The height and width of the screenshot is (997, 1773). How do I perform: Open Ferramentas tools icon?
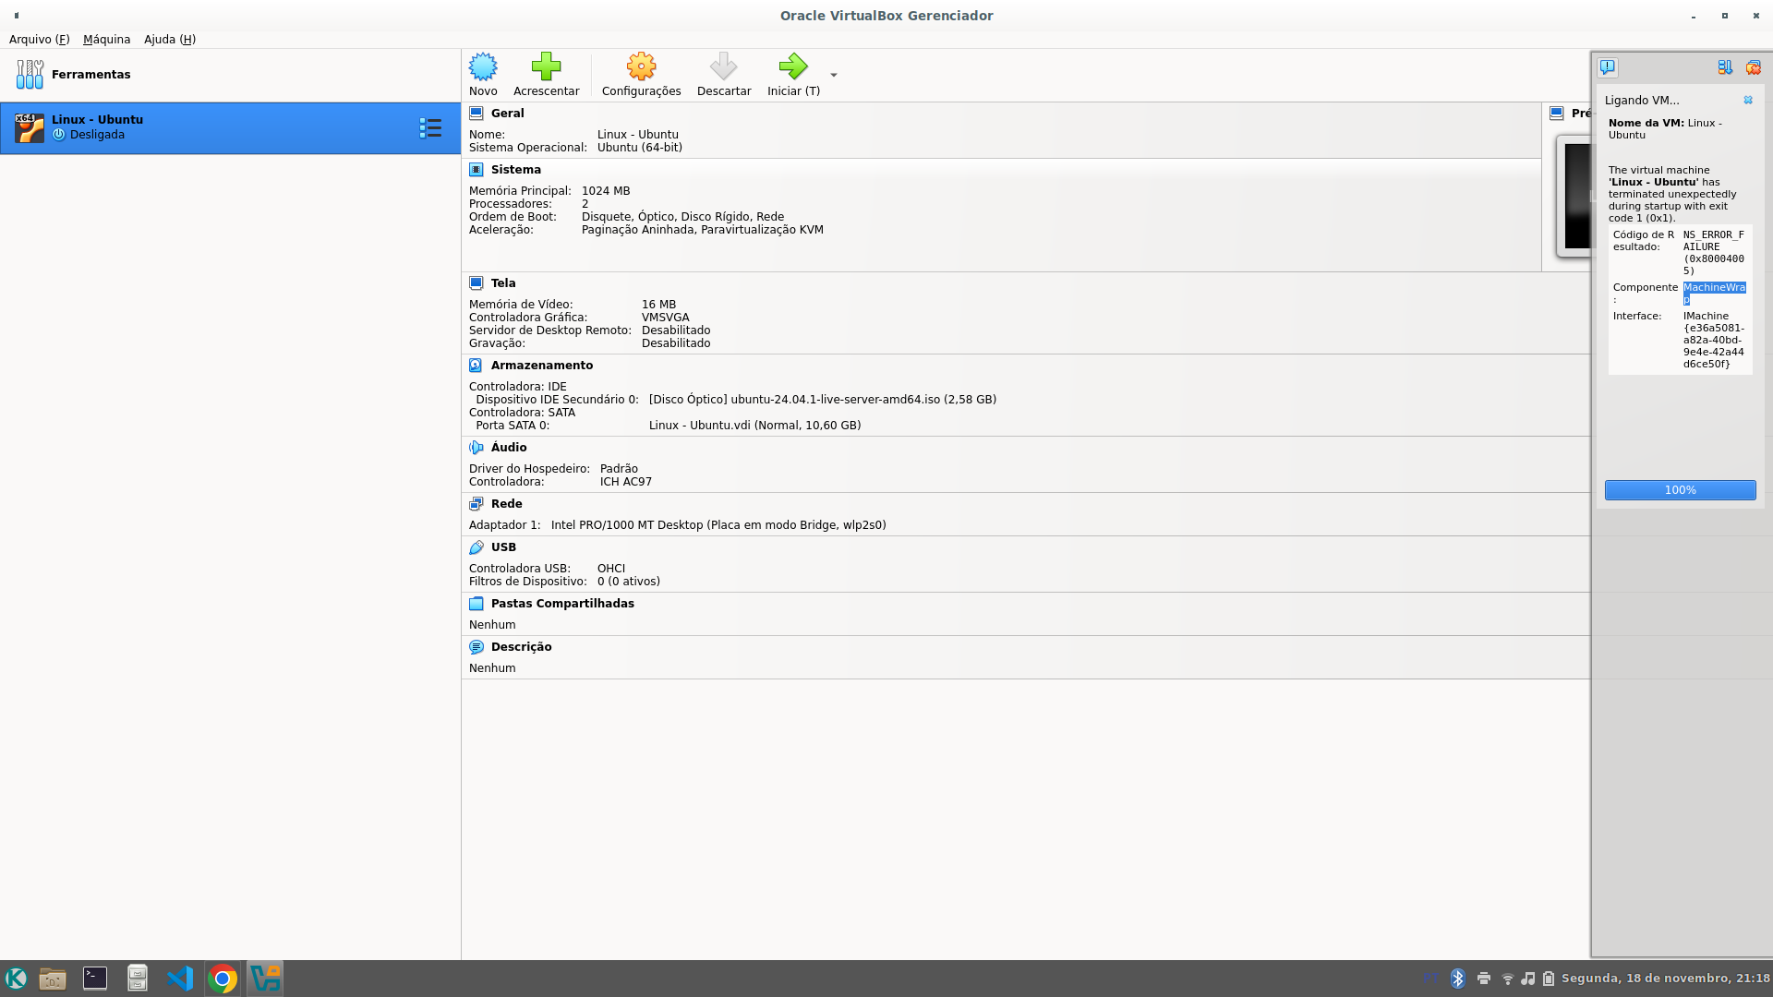pos(30,74)
